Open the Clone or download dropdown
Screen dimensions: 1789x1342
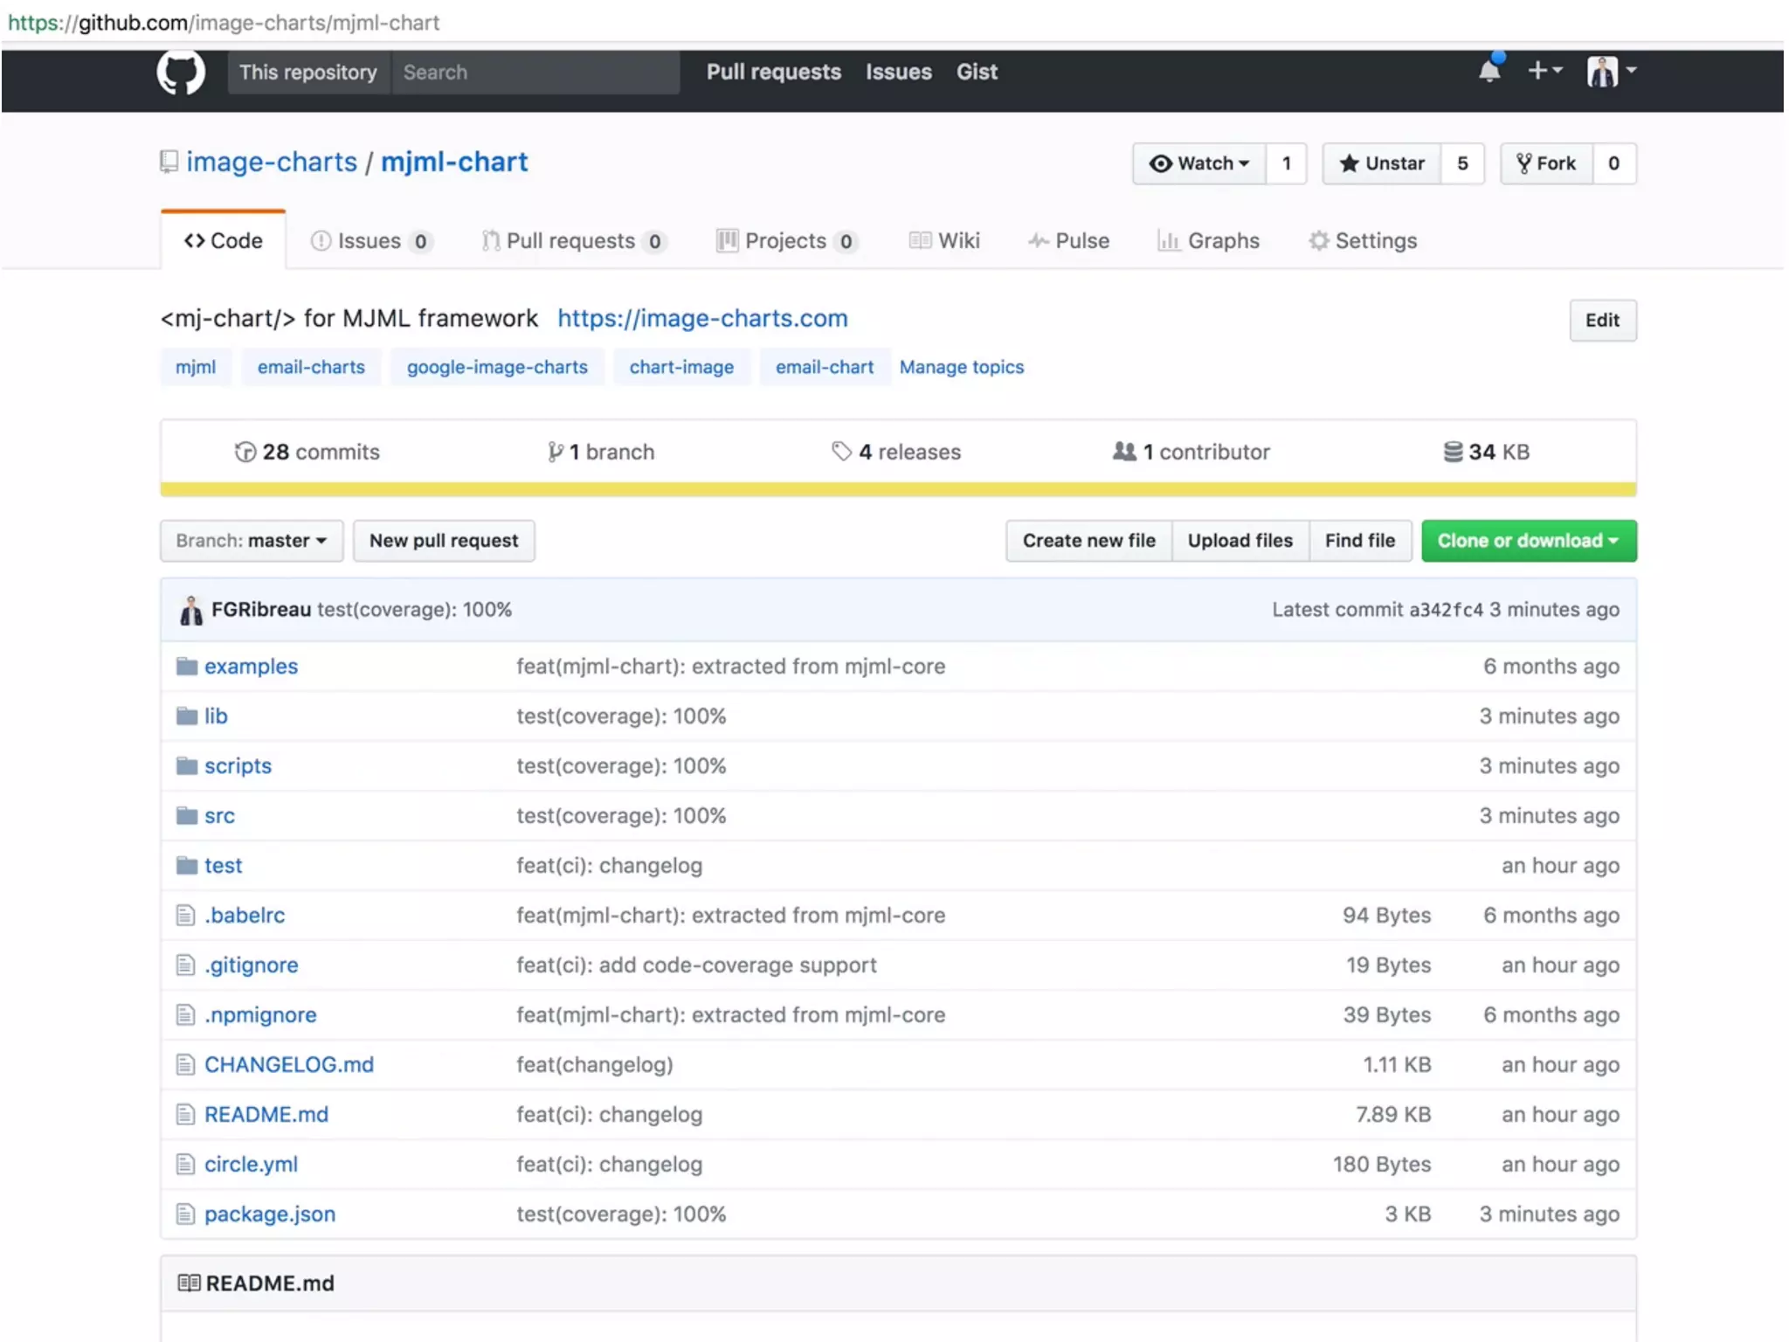(1528, 541)
